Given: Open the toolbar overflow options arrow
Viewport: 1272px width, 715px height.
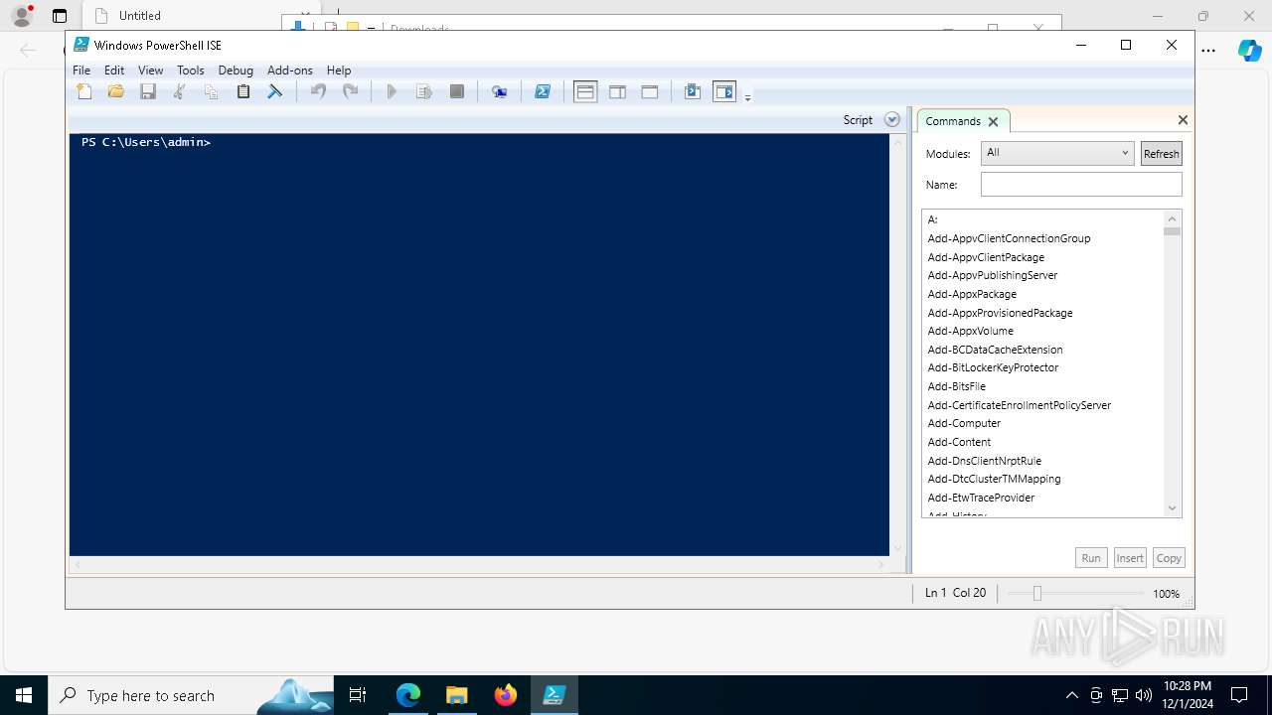Looking at the screenshot, I should pyautogui.click(x=747, y=96).
